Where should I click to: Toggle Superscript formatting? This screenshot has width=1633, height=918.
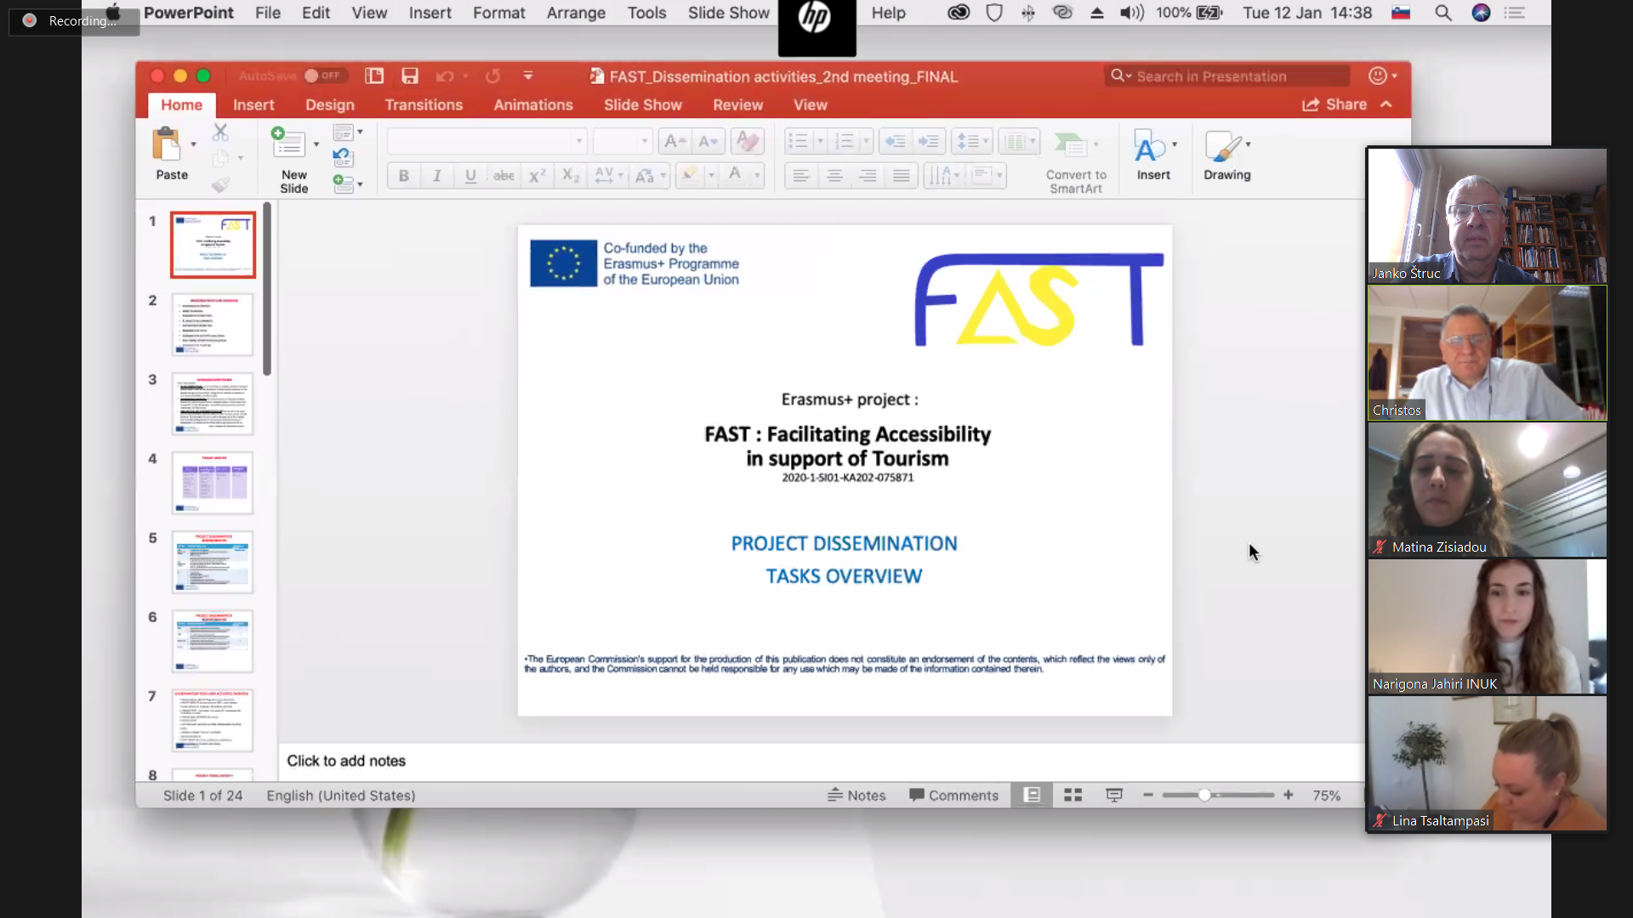click(537, 176)
